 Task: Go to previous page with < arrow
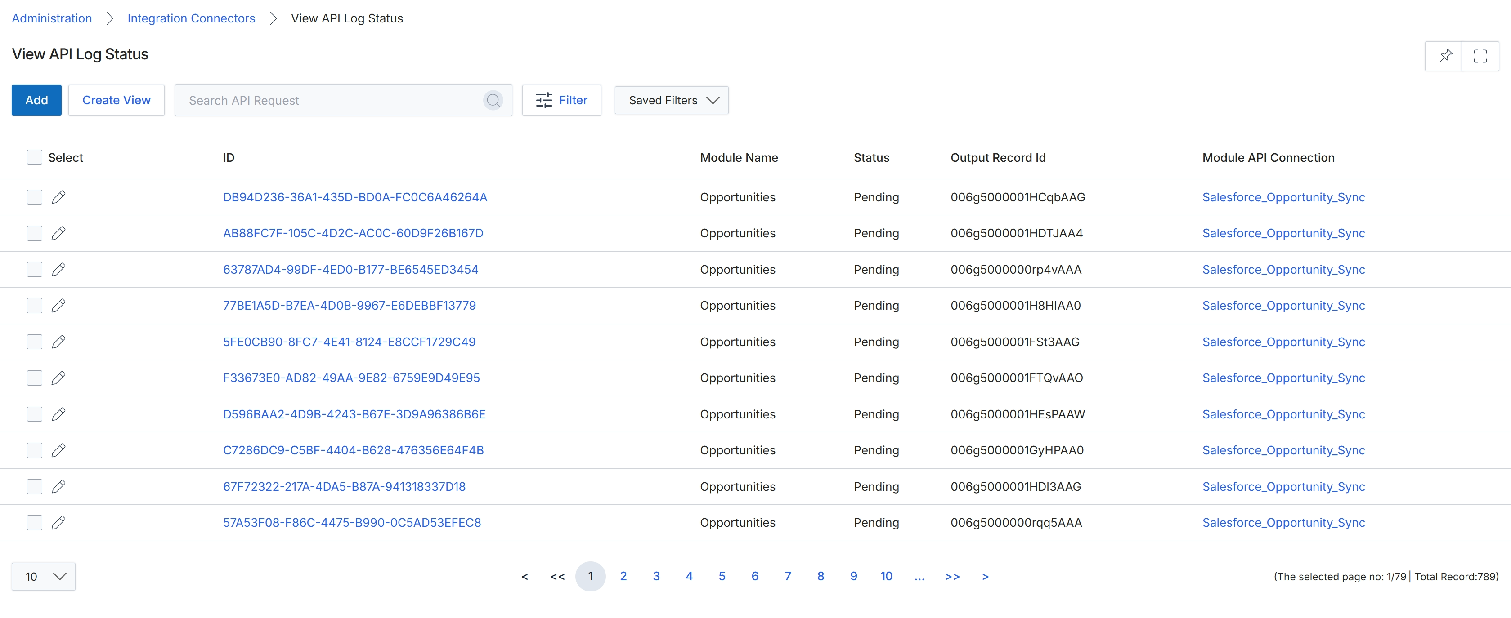click(525, 576)
